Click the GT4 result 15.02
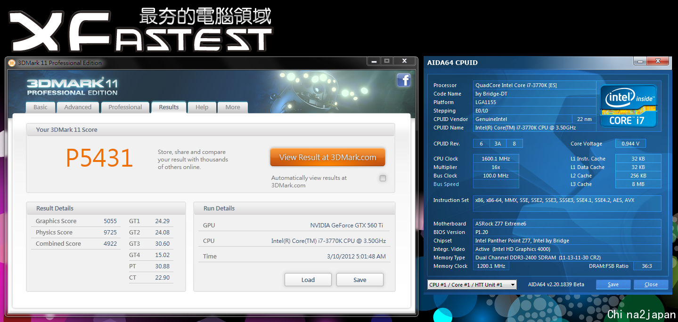The width and height of the screenshot is (678, 322). point(163,255)
